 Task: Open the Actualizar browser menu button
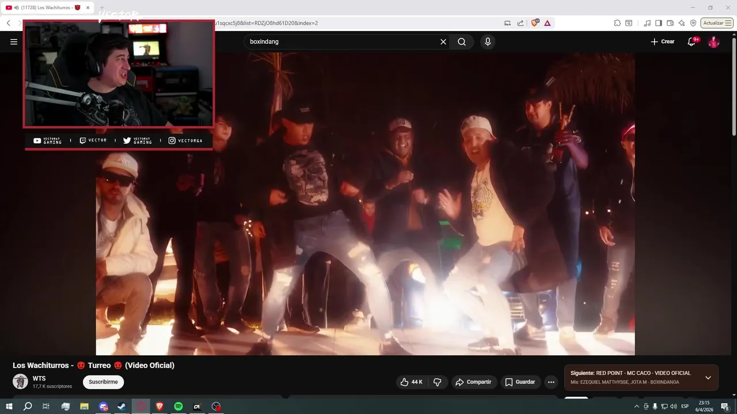pos(717,23)
